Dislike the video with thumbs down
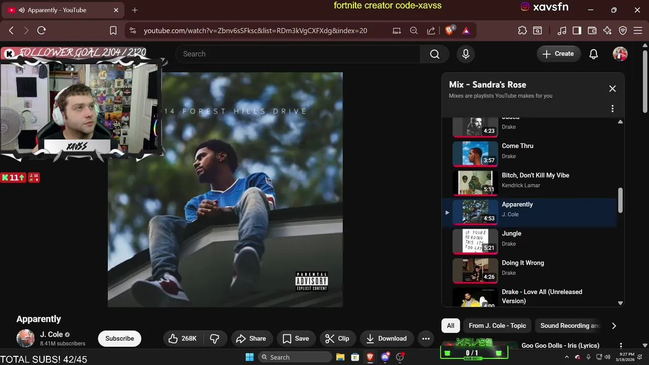The image size is (649, 365). 214,339
